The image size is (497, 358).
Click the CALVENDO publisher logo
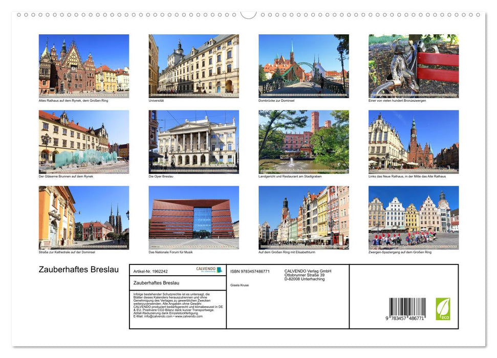[208, 270]
